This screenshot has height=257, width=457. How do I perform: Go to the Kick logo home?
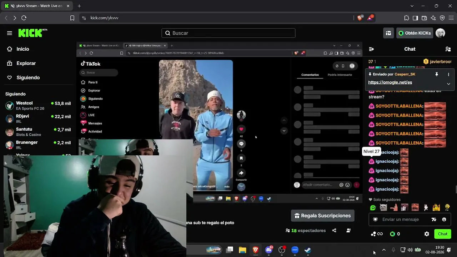[32, 33]
